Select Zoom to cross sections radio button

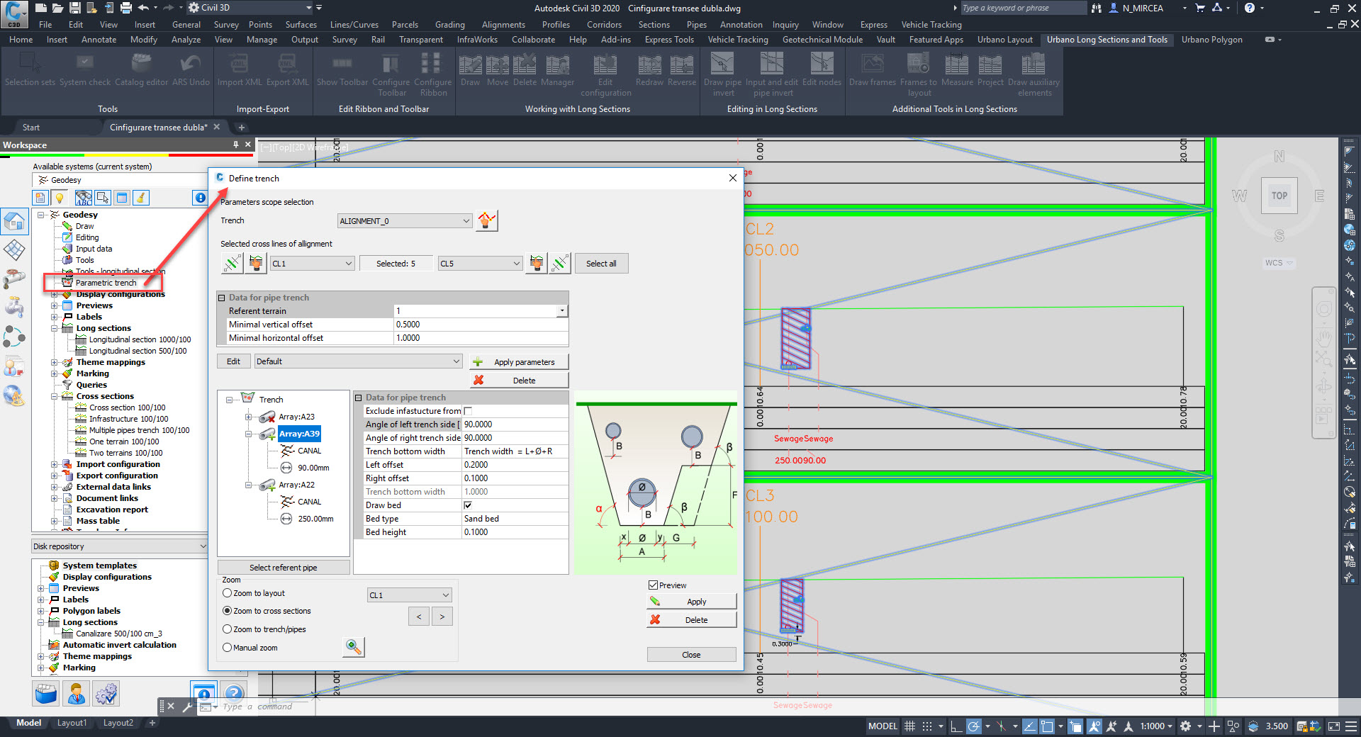227,611
